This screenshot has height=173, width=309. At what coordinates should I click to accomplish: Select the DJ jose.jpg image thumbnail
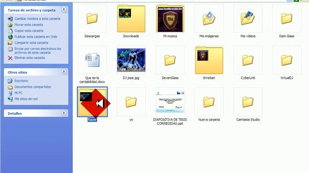(x=131, y=60)
